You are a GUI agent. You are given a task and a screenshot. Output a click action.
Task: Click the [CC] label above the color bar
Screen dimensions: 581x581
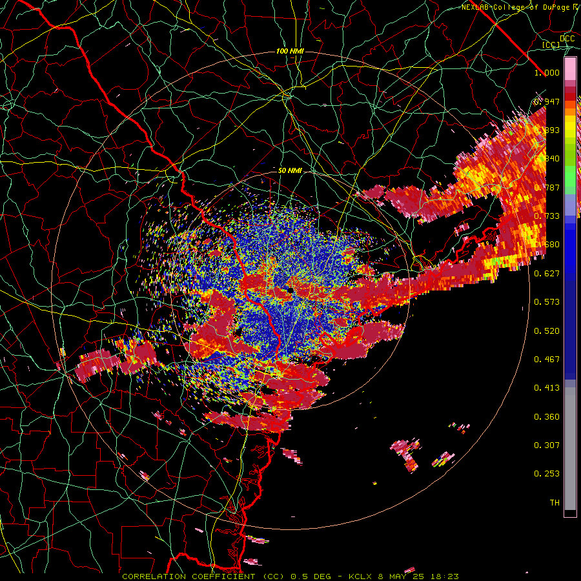pos(551,45)
